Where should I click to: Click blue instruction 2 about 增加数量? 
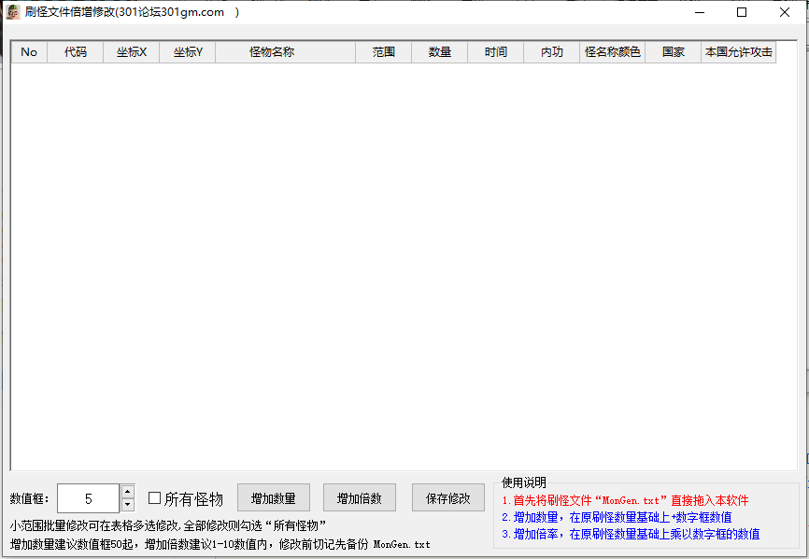617,517
